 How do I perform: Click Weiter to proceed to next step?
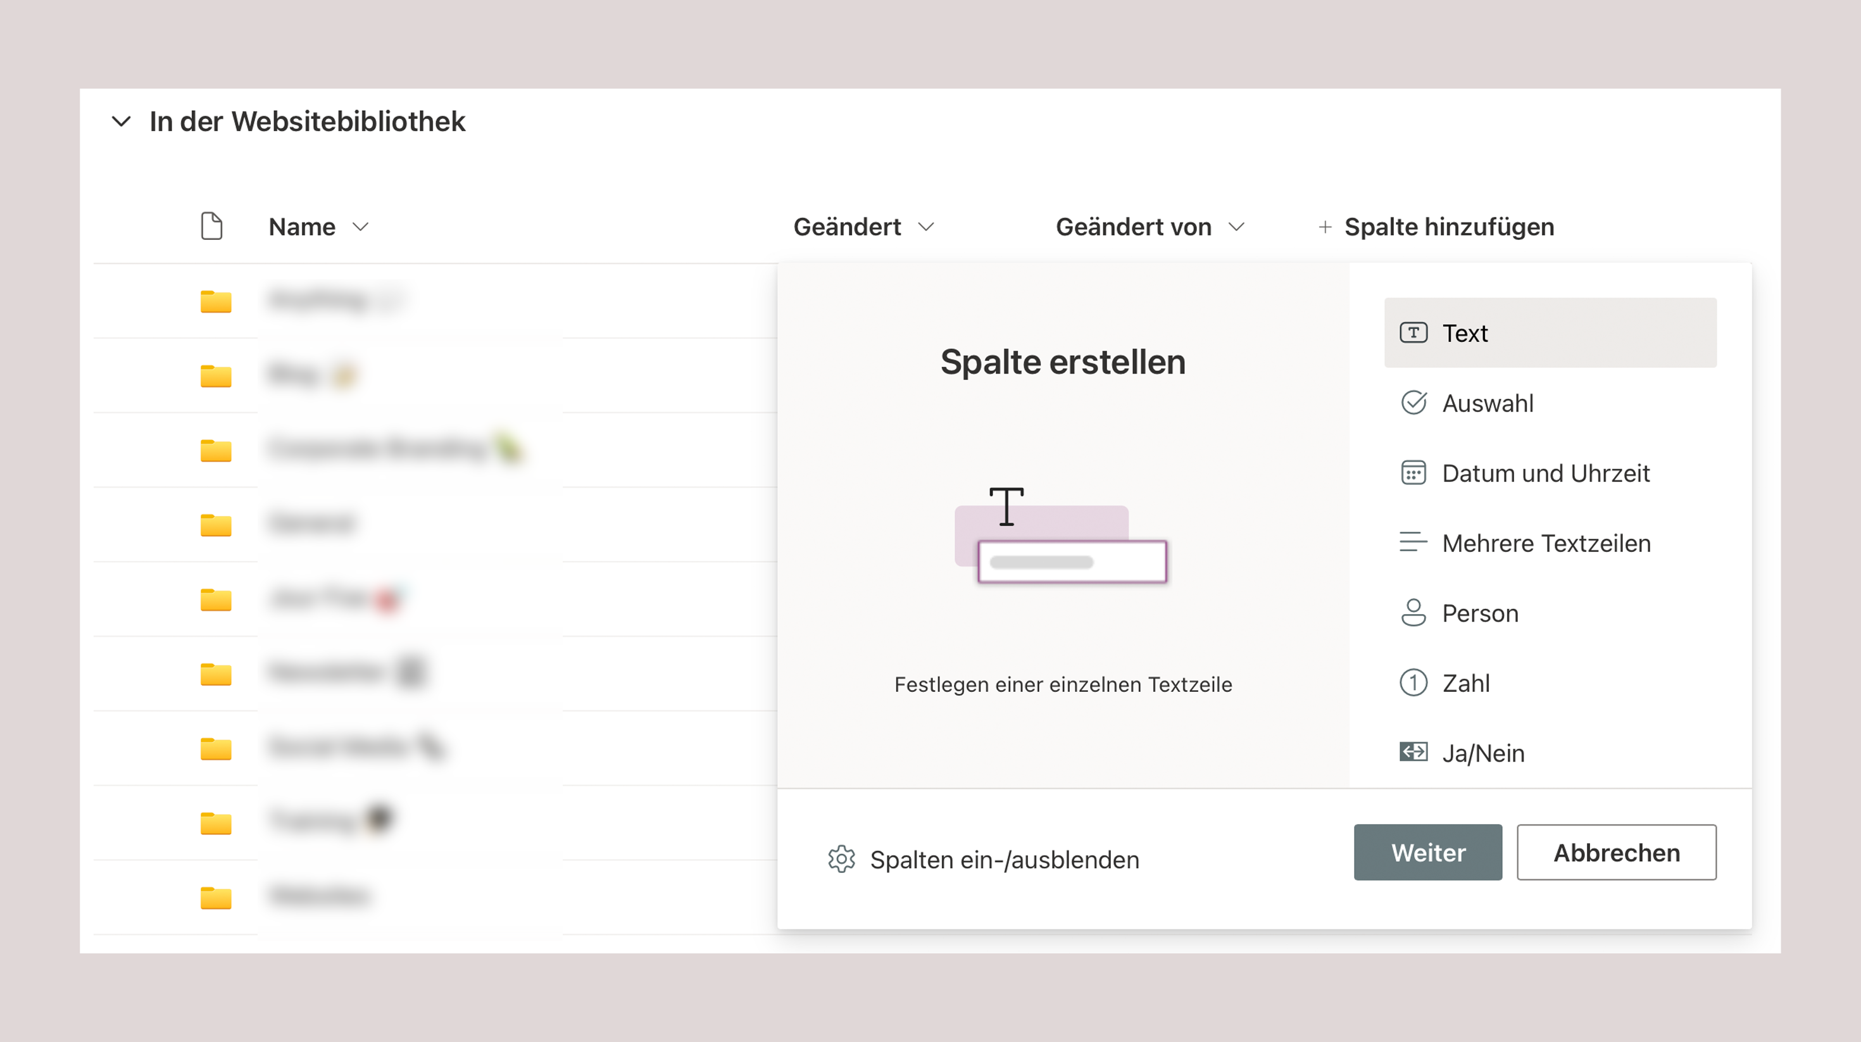click(x=1426, y=851)
